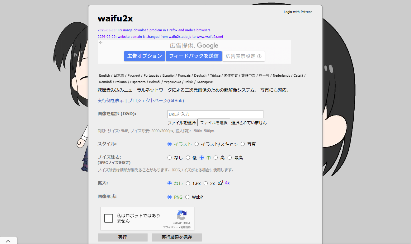
Task: Switch language to 简体中文
Action: tap(231, 75)
